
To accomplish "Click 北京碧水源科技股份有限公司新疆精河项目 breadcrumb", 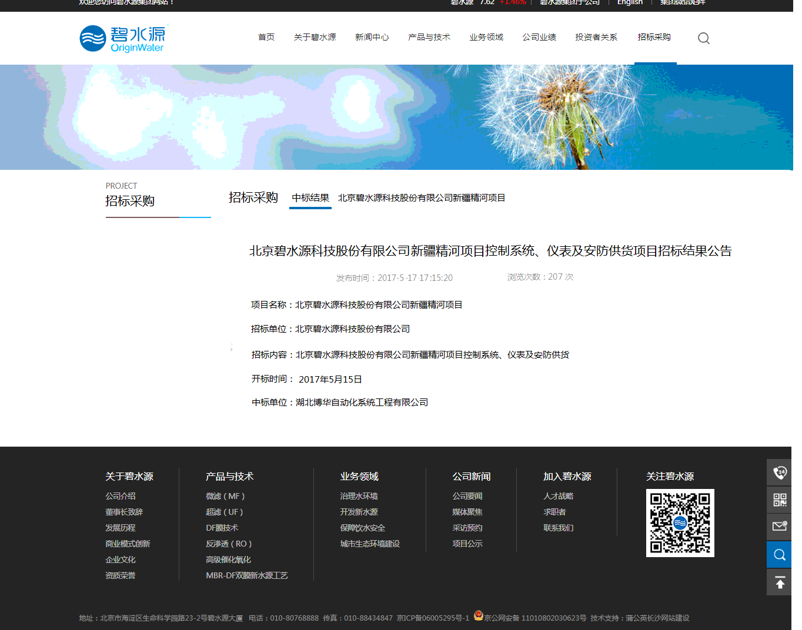I will [422, 198].
